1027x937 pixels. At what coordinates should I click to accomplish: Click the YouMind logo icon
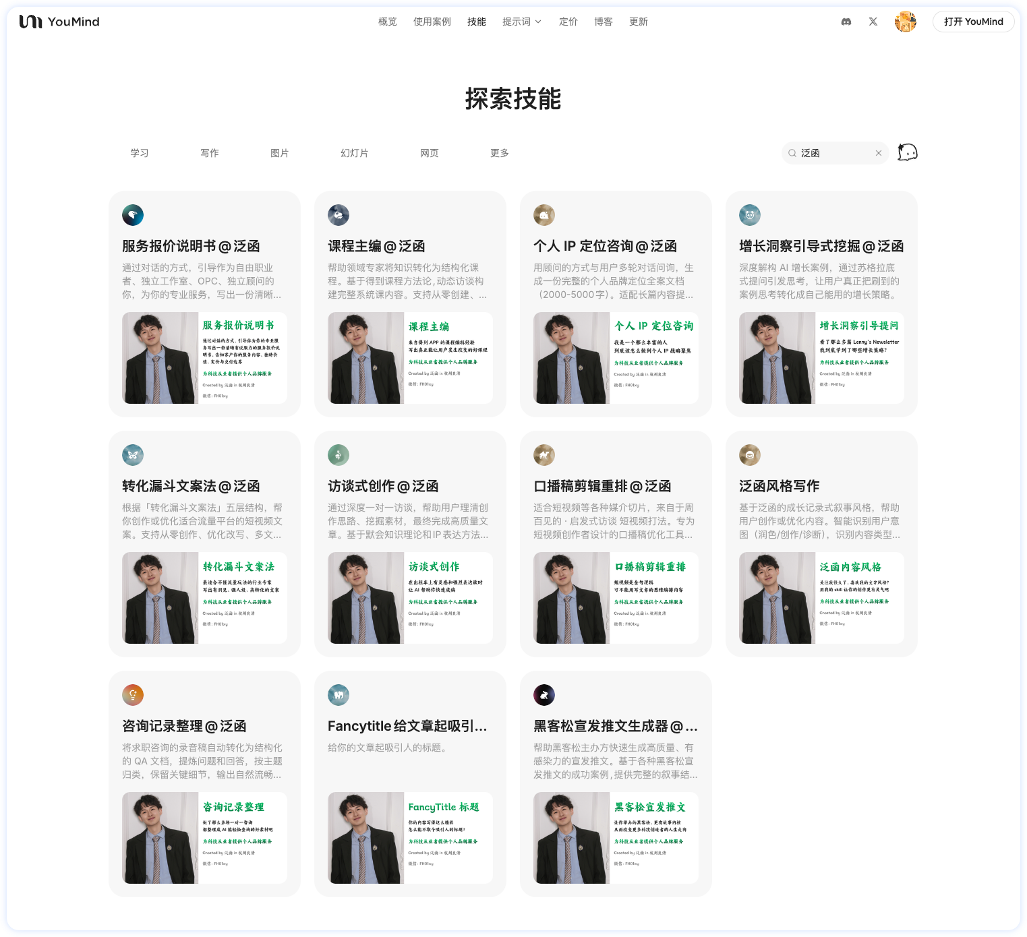tap(30, 22)
